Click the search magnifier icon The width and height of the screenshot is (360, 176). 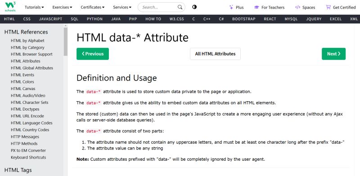coord(180,7)
